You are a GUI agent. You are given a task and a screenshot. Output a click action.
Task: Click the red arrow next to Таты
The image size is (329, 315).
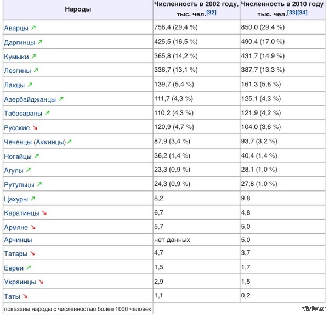25,296
